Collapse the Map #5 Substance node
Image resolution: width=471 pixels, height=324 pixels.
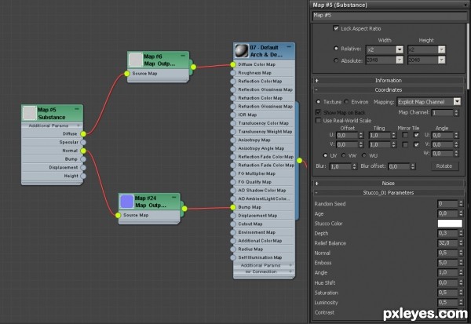(77, 109)
